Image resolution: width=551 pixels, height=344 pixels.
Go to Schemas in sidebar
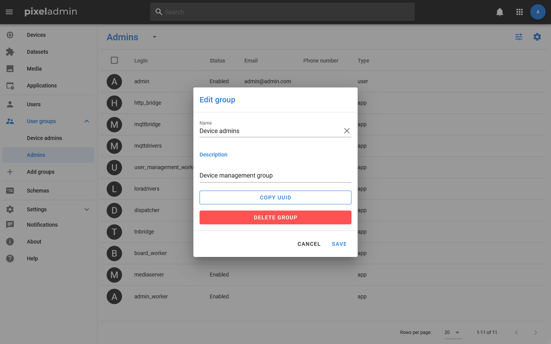coord(38,191)
